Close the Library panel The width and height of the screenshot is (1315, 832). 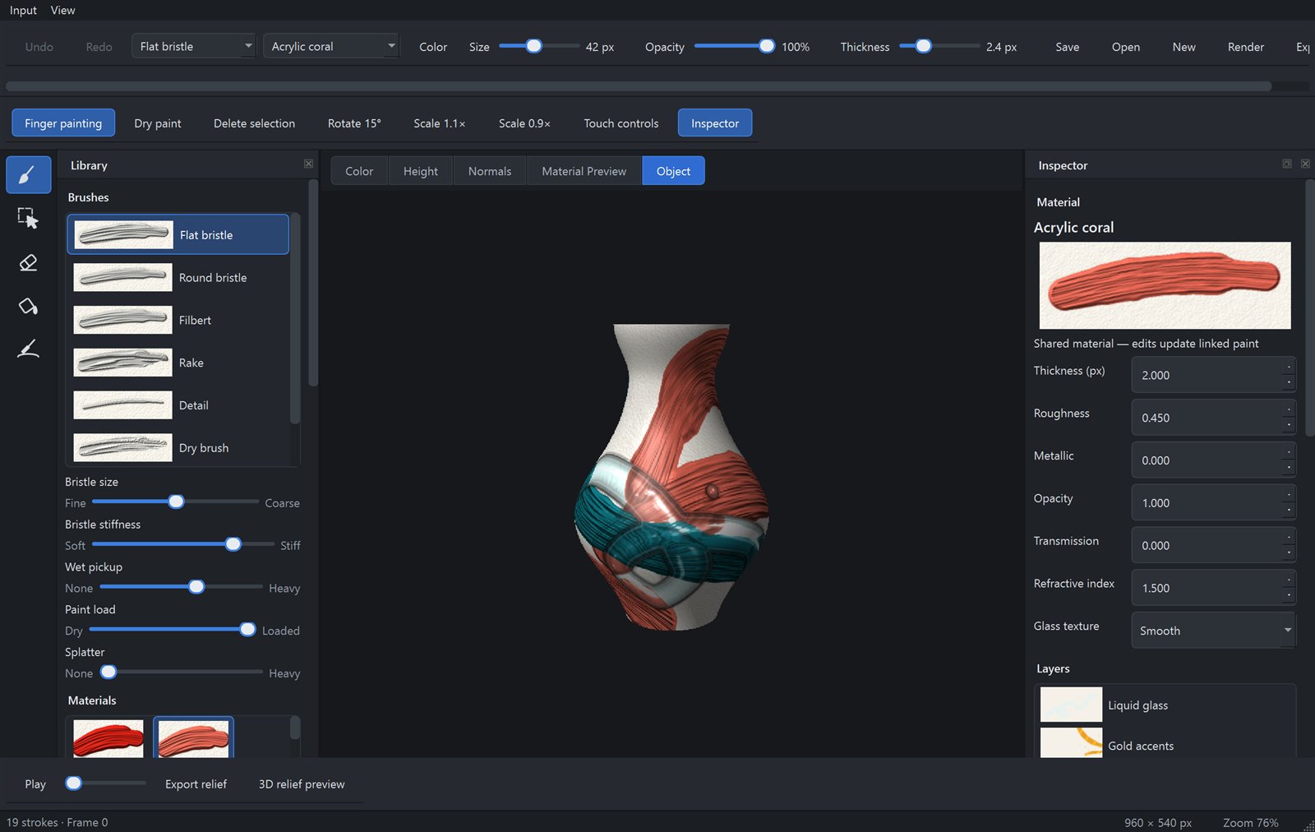point(308,164)
